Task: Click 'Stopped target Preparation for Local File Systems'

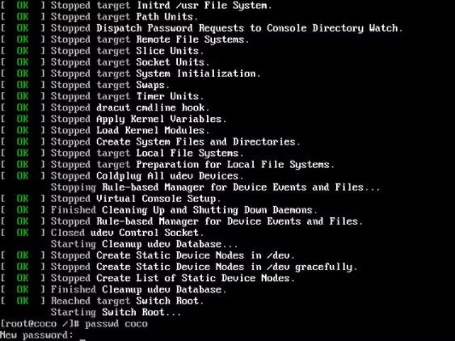Action: point(193,164)
